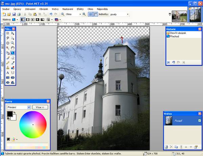Click the black primary color swatch

[9, 114]
